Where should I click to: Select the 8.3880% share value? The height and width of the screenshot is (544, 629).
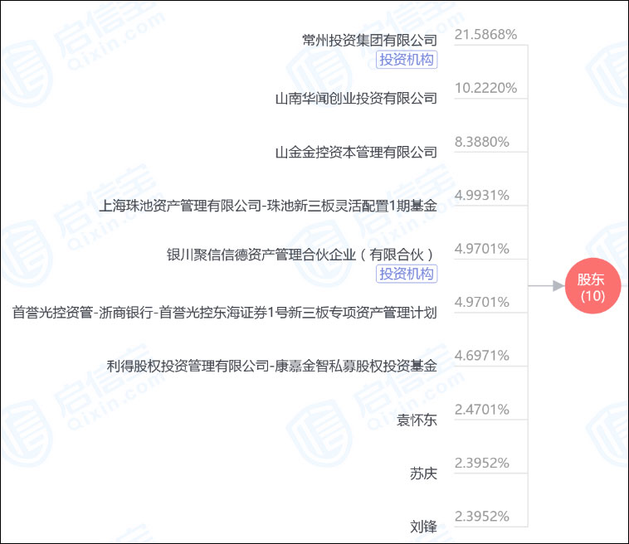482,142
